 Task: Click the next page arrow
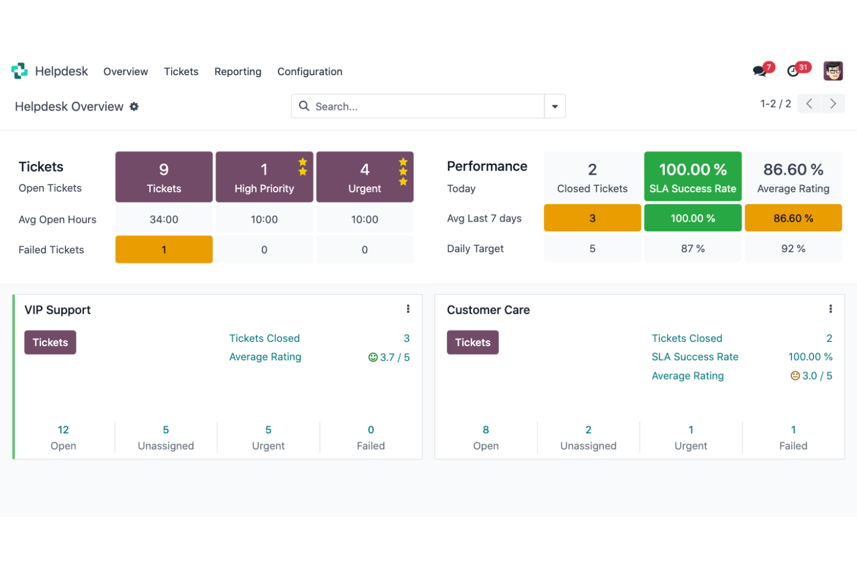click(833, 104)
